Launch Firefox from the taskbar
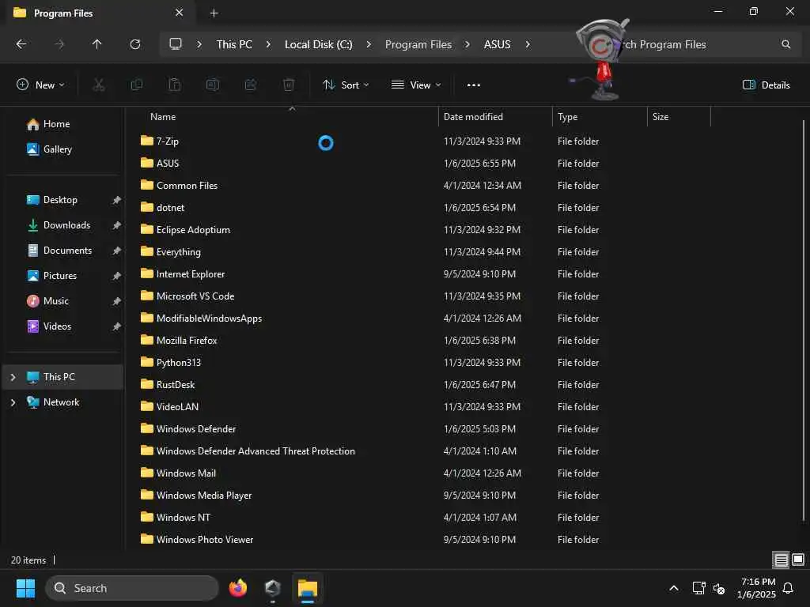The image size is (810, 607). coord(237,588)
